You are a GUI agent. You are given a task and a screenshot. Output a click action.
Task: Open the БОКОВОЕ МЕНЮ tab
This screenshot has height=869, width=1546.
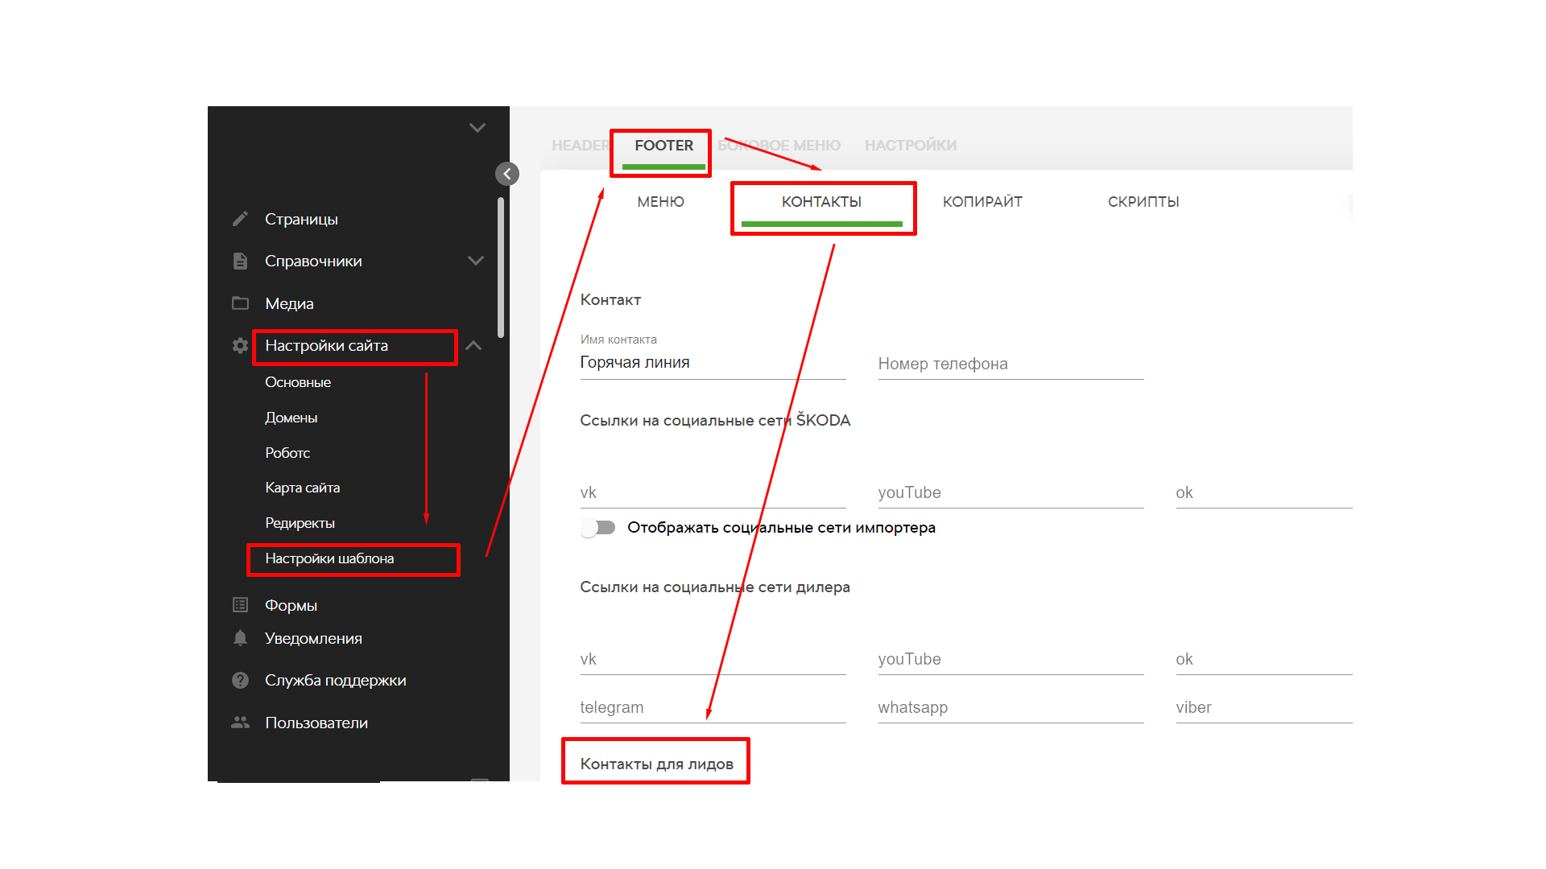(x=779, y=146)
